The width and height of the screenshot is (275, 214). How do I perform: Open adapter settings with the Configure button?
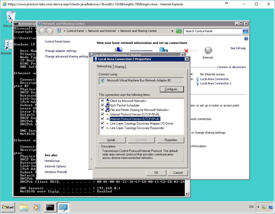[x=172, y=89]
